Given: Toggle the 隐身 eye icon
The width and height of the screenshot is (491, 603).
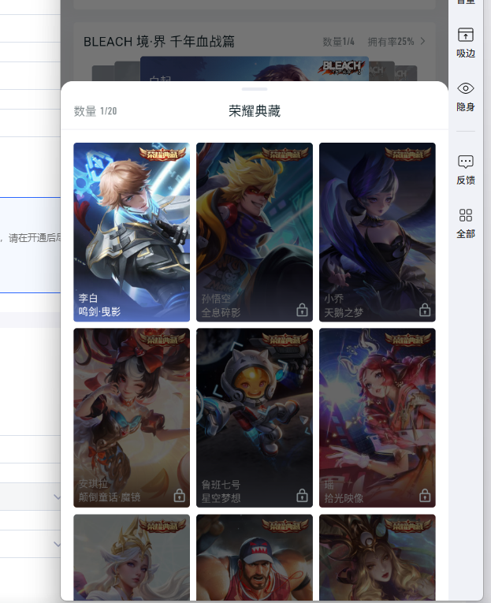Looking at the screenshot, I should coord(466,88).
